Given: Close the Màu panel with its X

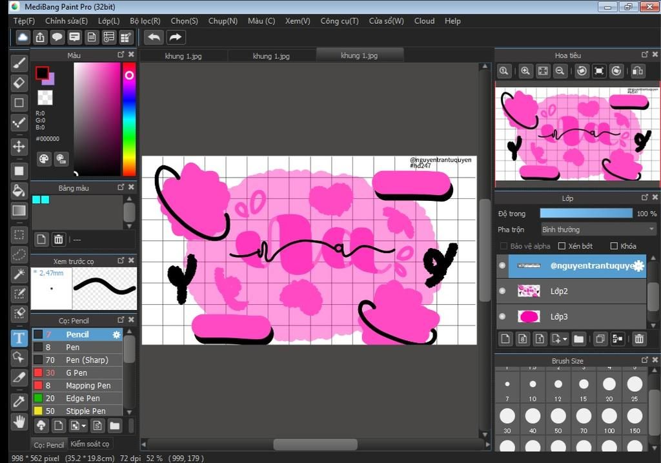Looking at the screenshot, I should pyautogui.click(x=132, y=54).
